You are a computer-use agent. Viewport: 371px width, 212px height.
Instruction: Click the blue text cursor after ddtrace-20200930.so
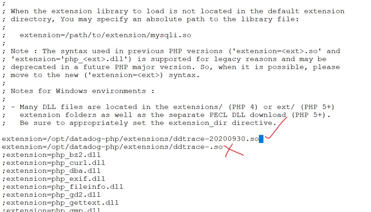pyautogui.click(x=261, y=139)
